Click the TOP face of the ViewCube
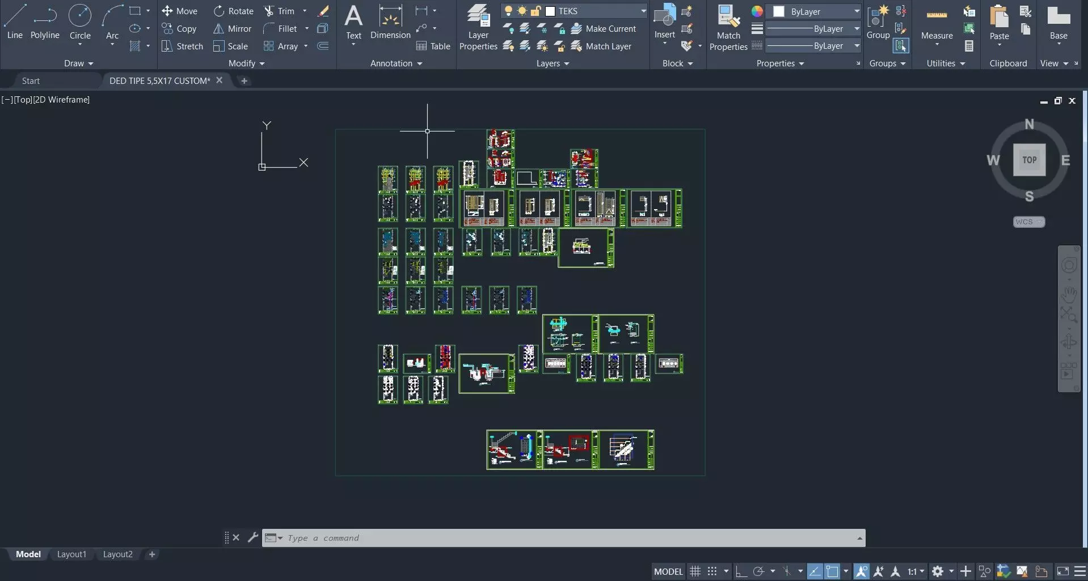Viewport: 1088px width, 581px height. [x=1029, y=160]
